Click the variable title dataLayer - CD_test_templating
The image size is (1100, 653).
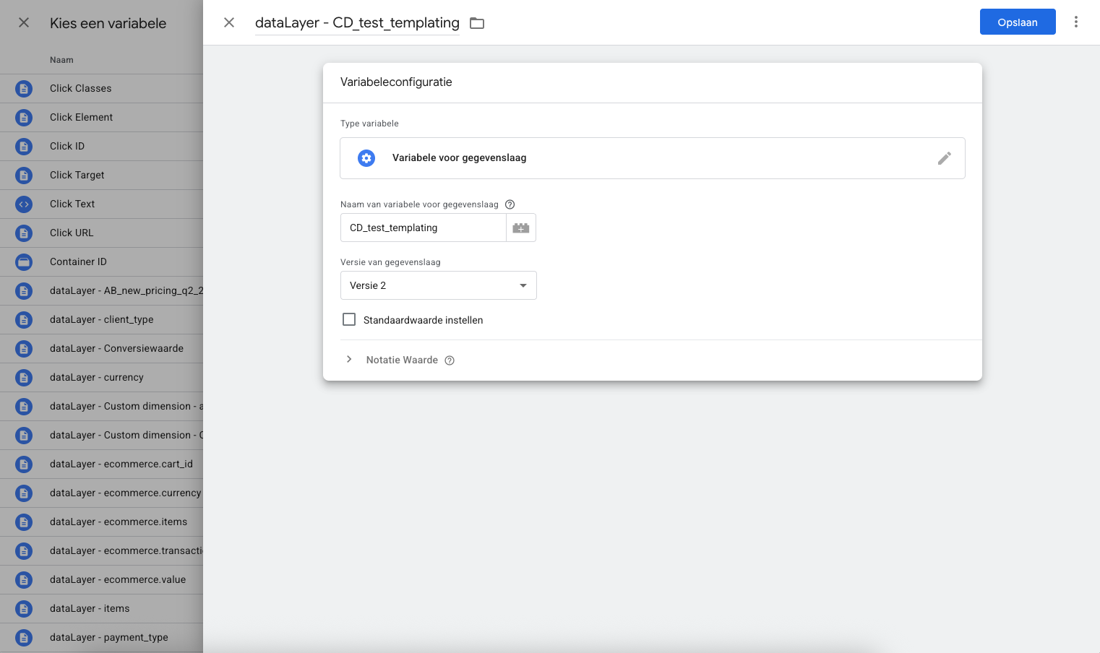(357, 23)
